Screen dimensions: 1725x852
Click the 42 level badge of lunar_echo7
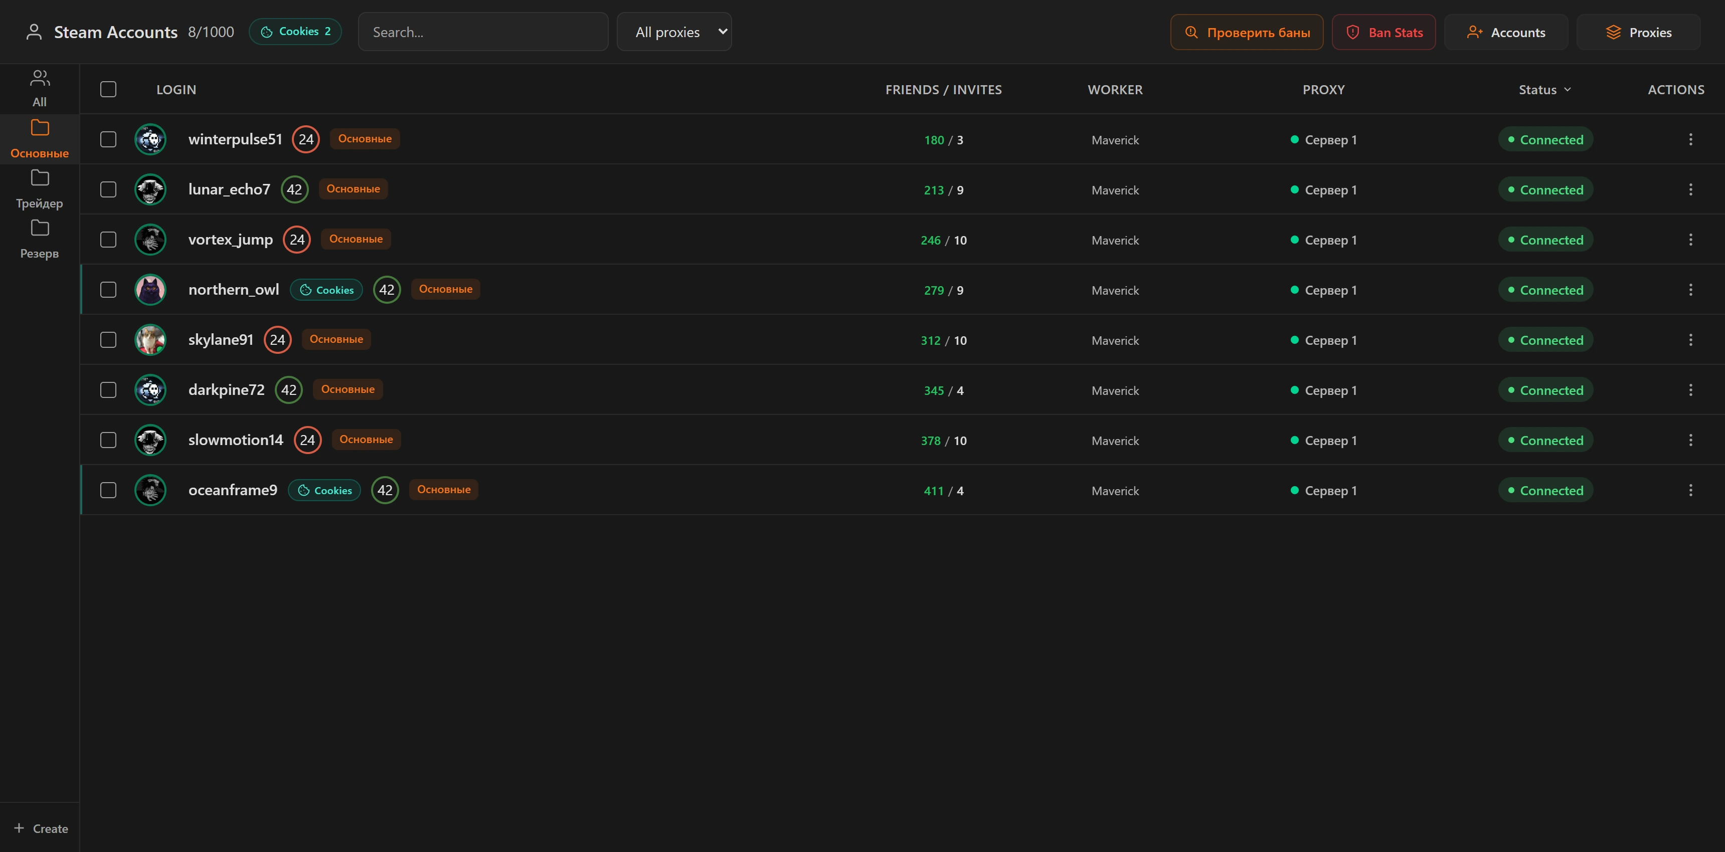pos(294,189)
